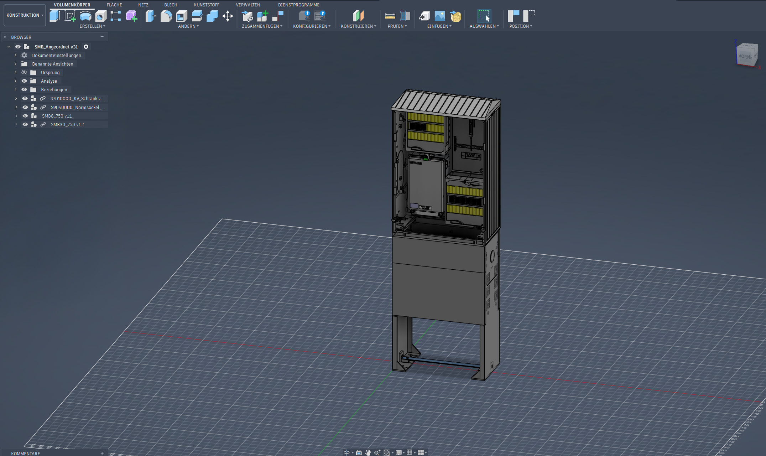Switch to the VERWALTEN tab
Image resolution: width=766 pixels, height=456 pixels.
coord(248,5)
